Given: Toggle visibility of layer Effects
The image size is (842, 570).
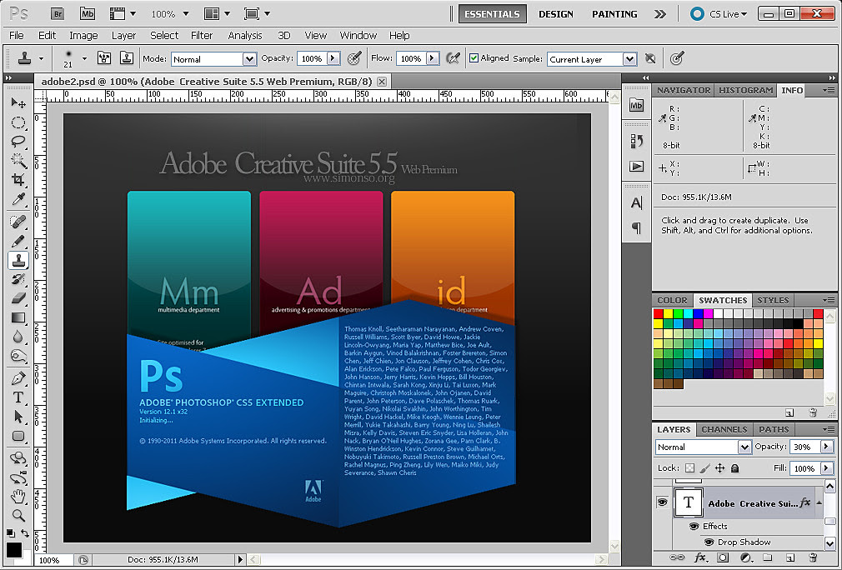Looking at the screenshot, I should (x=694, y=526).
